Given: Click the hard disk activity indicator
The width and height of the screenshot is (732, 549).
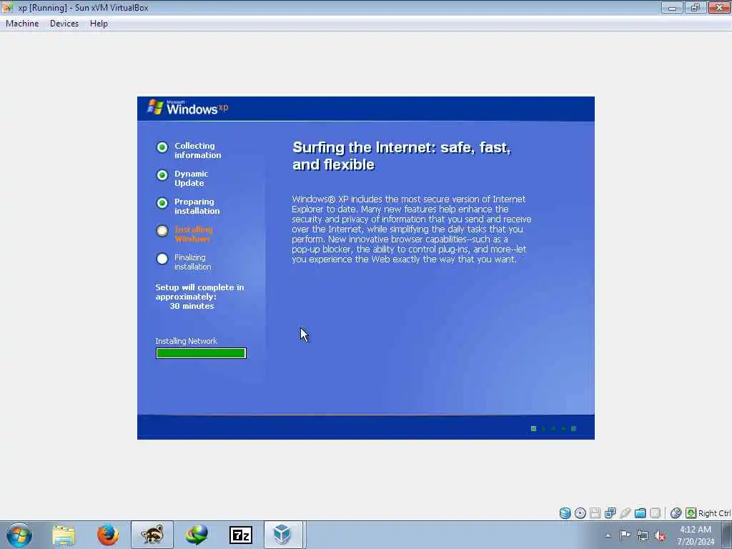Looking at the screenshot, I should [x=565, y=513].
